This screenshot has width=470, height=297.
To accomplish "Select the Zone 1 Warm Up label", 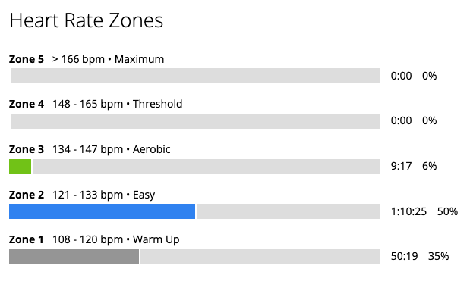I will [x=94, y=239].
